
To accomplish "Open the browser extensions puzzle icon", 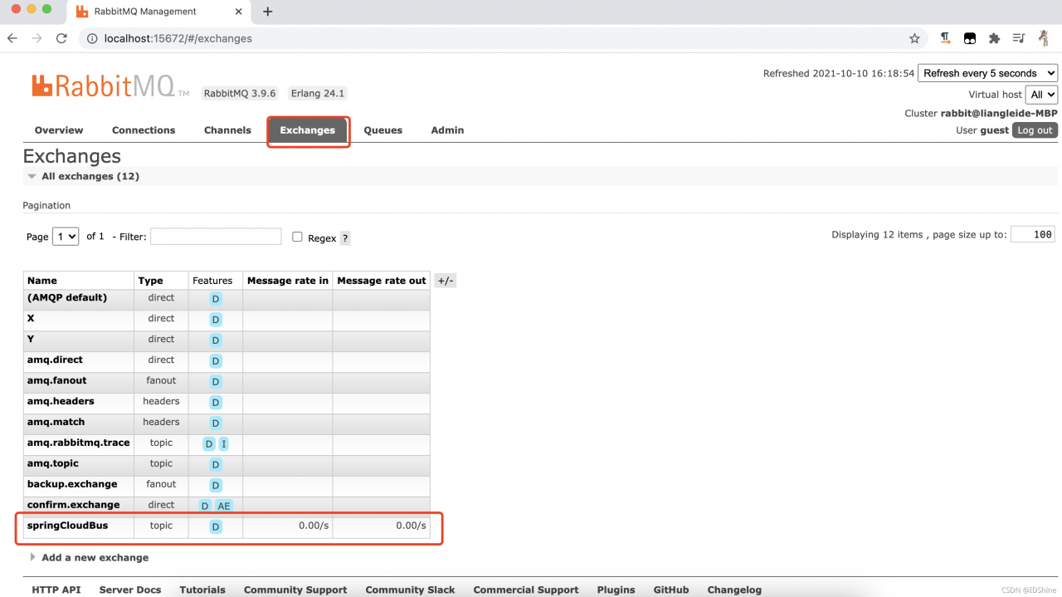I will point(994,38).
